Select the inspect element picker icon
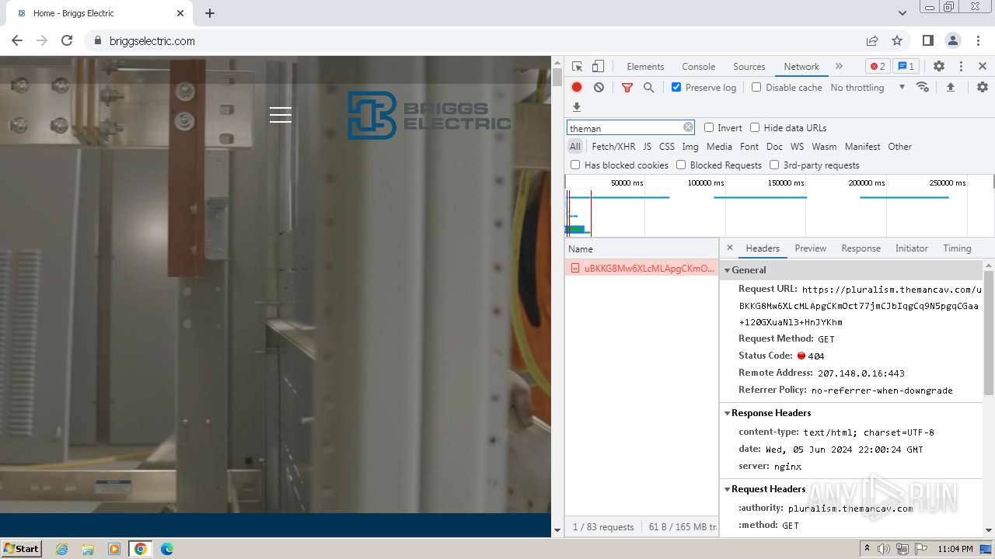This screenshot has height=559, width=995. [577, 67]
